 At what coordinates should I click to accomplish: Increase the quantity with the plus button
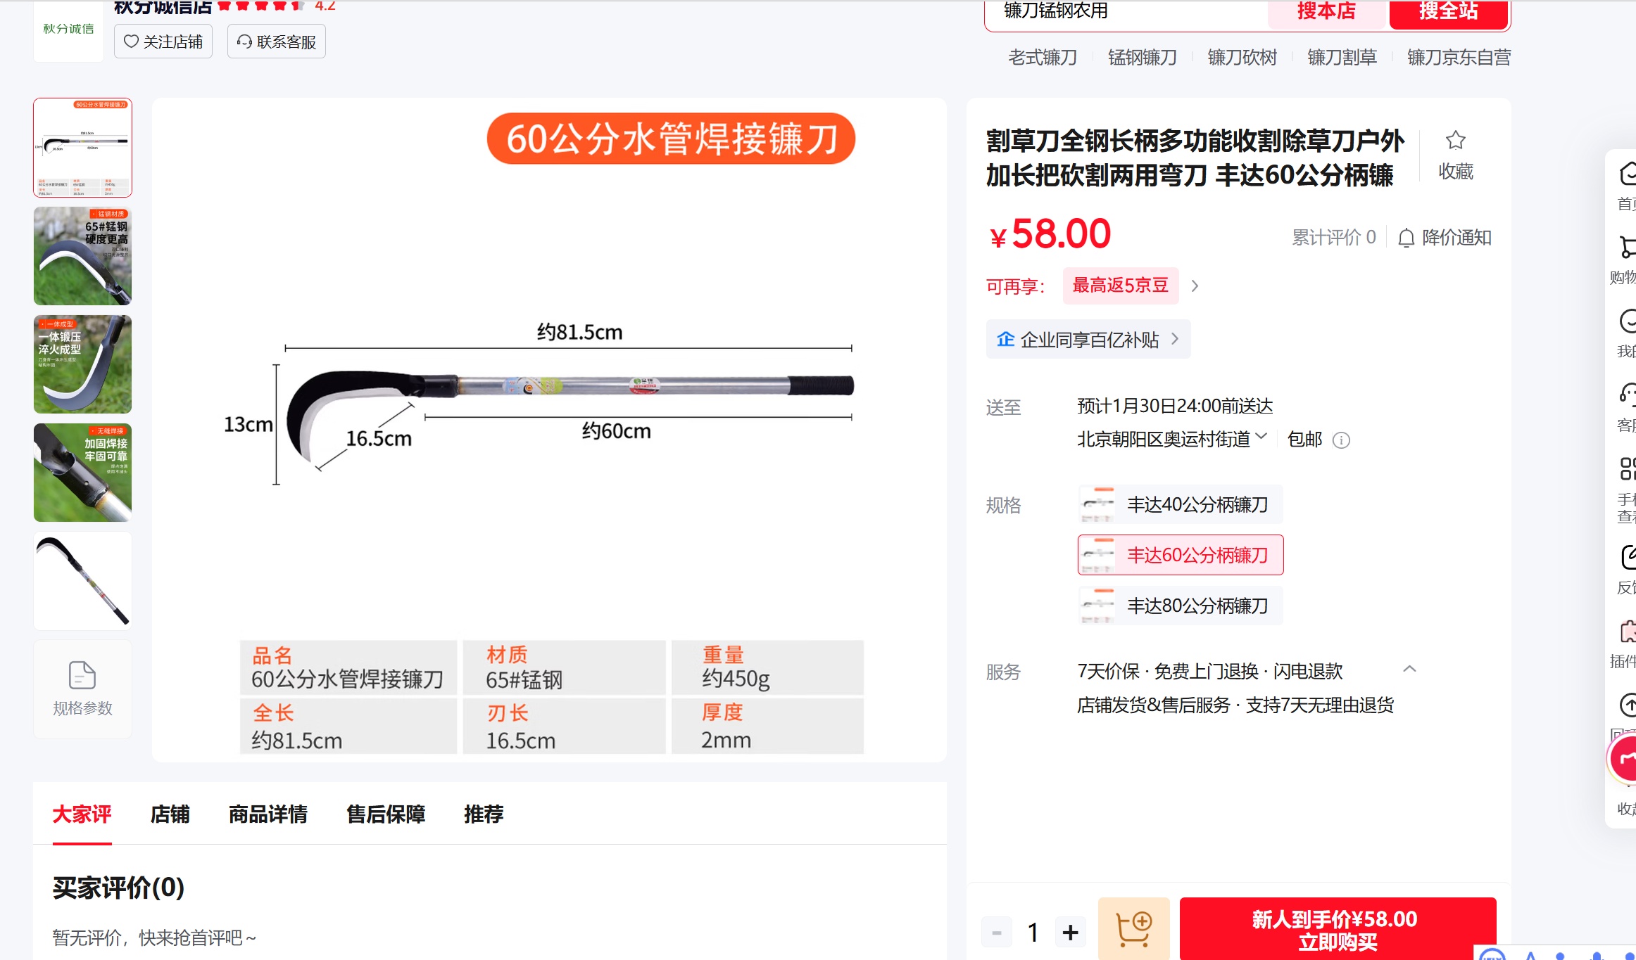click(1070, 933)
